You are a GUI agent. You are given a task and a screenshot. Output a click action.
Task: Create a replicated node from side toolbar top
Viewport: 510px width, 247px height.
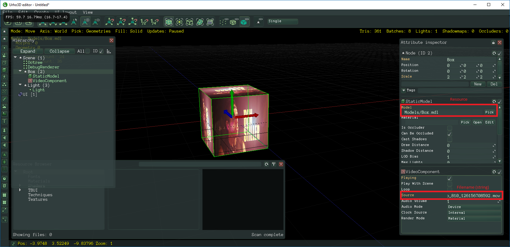4,31
